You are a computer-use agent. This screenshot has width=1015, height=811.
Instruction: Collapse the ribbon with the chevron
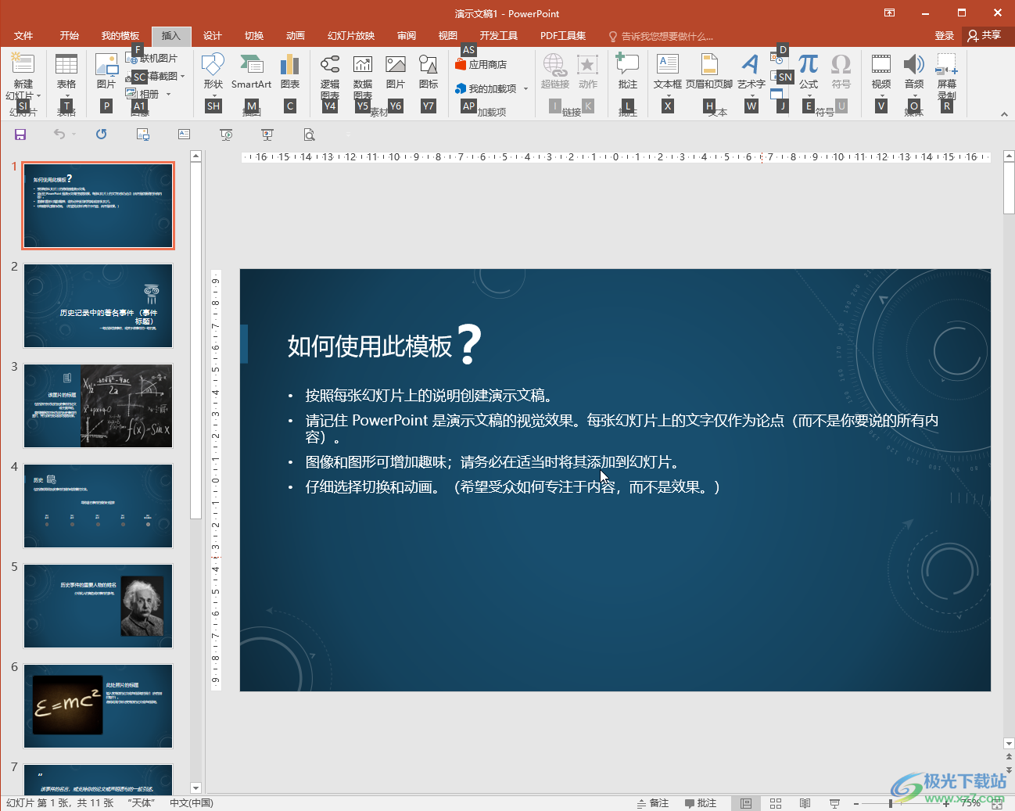(1004, 114)
